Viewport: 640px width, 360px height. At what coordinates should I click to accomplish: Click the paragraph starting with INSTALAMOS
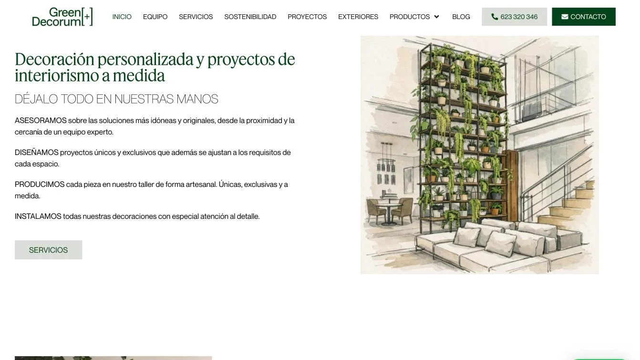click(137, 216)
